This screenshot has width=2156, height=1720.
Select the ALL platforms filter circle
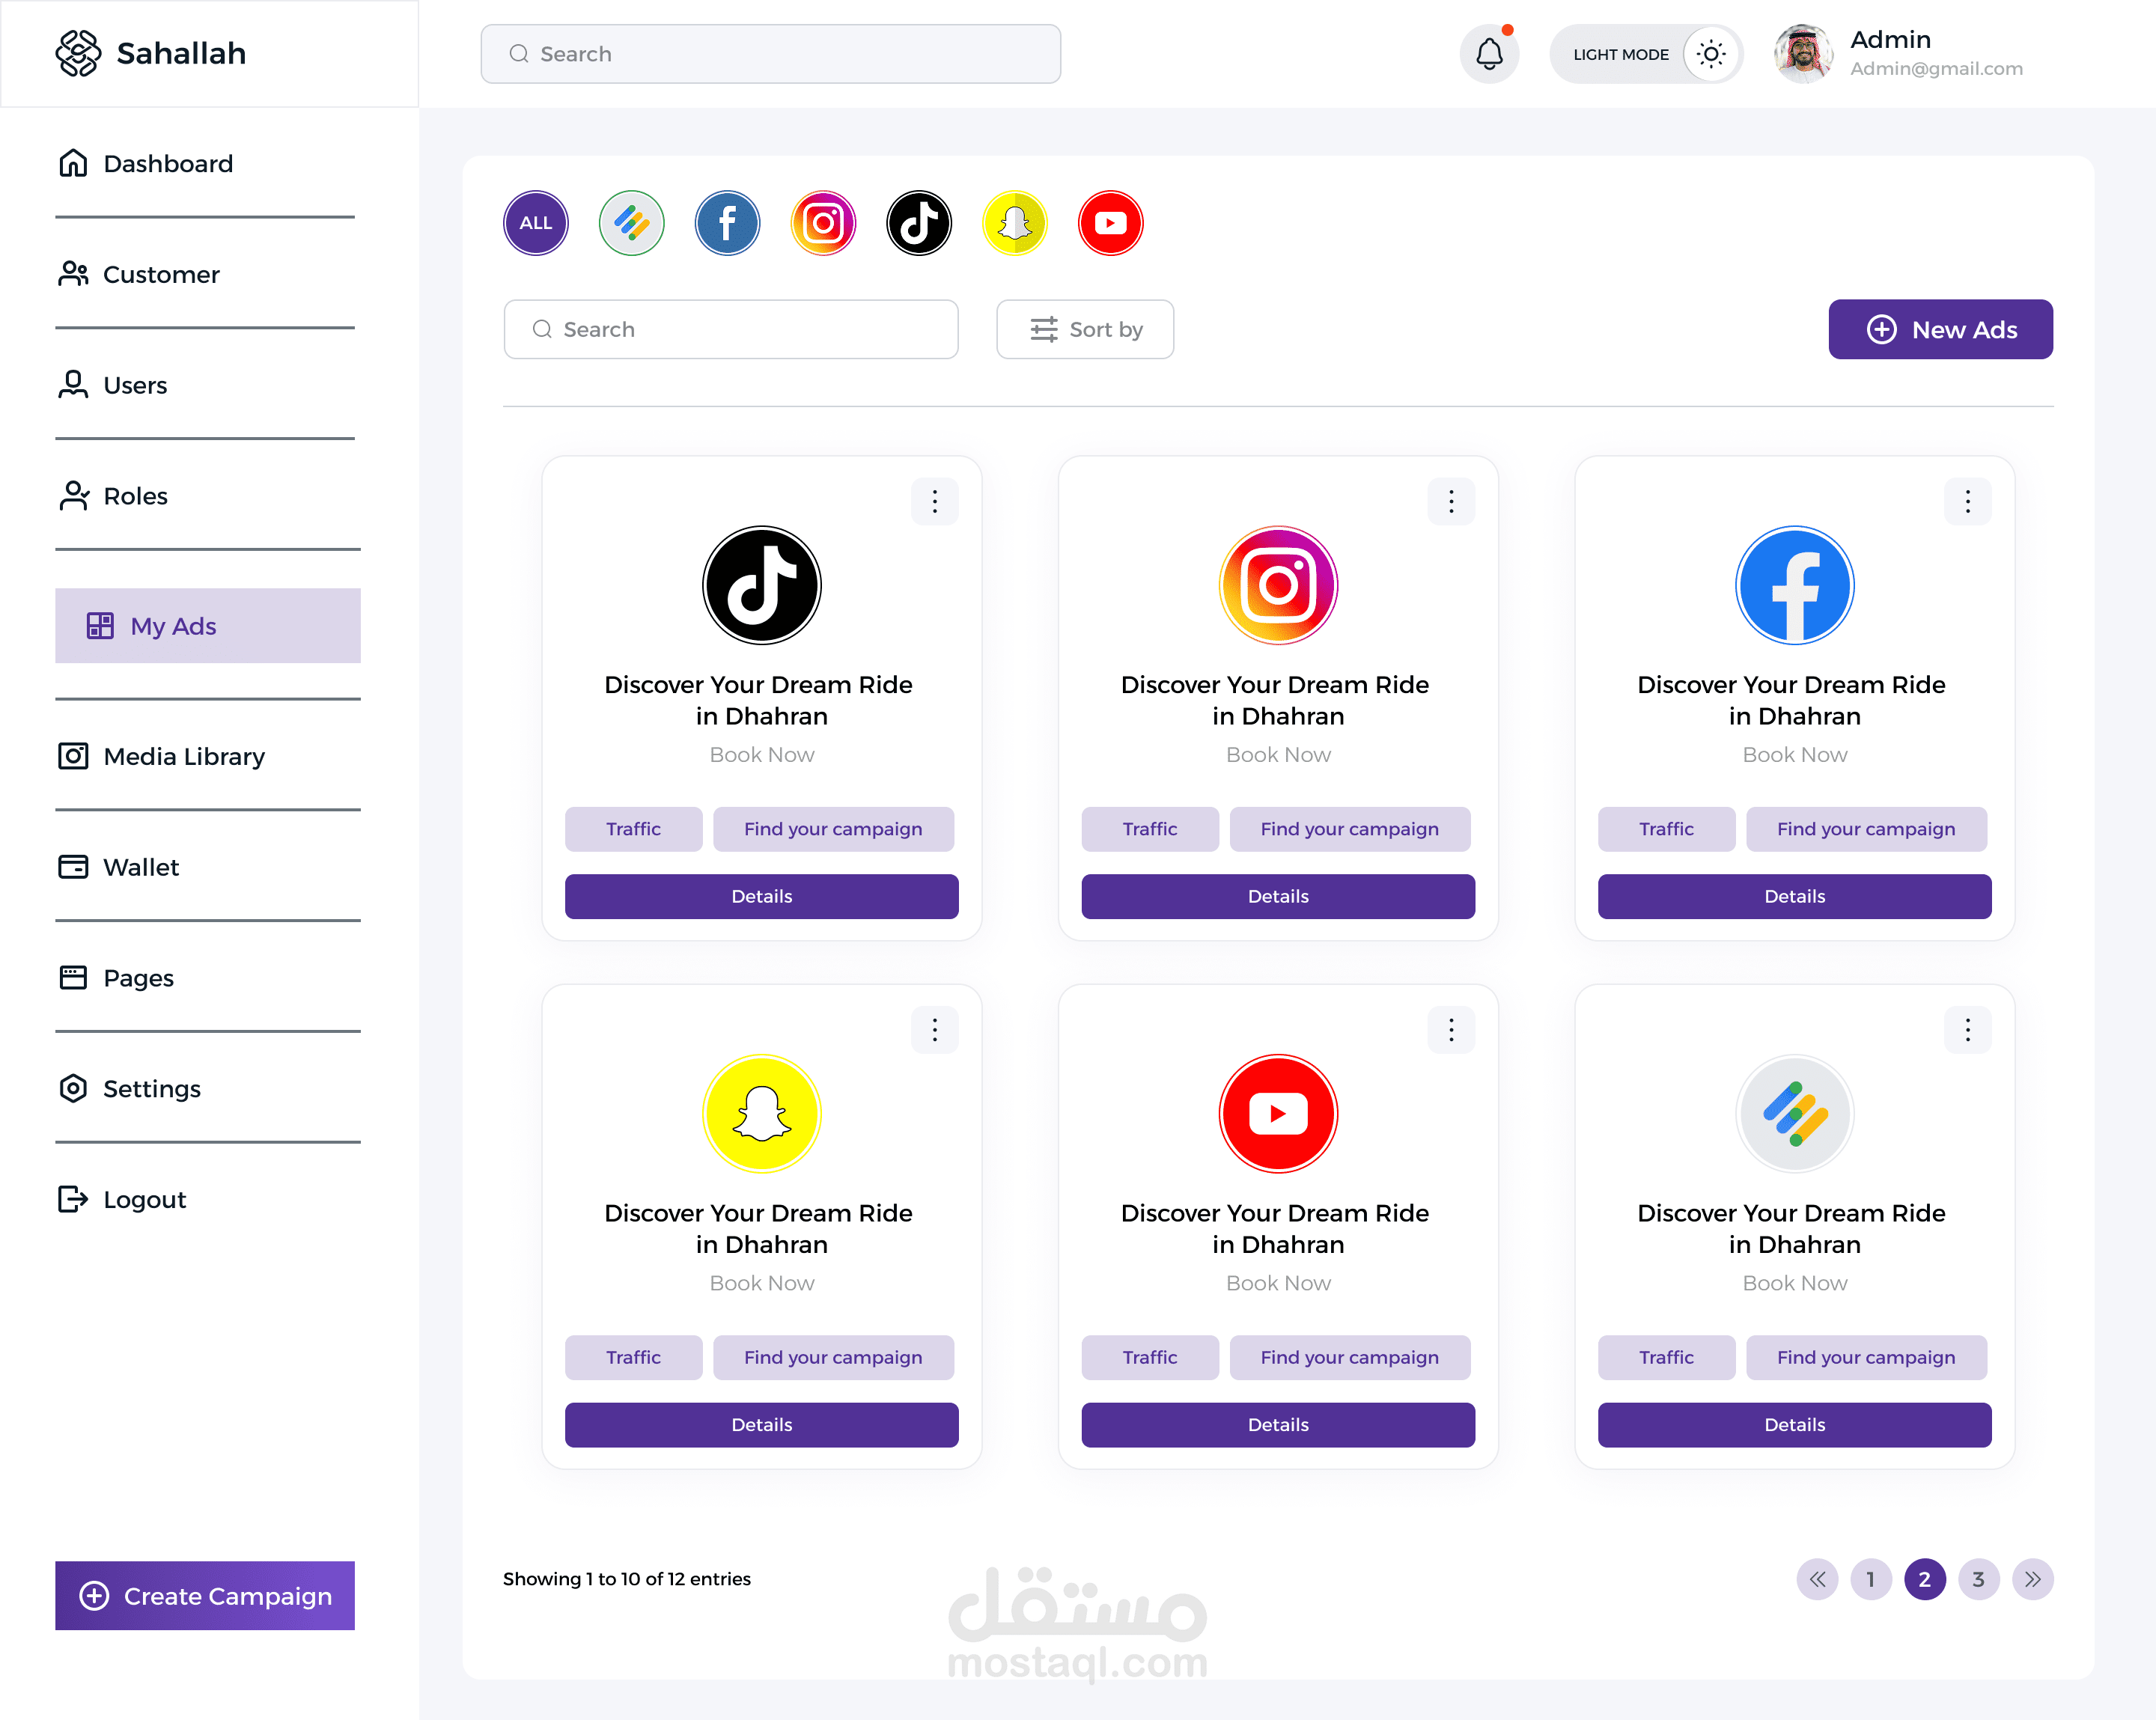tap(535, 223)
